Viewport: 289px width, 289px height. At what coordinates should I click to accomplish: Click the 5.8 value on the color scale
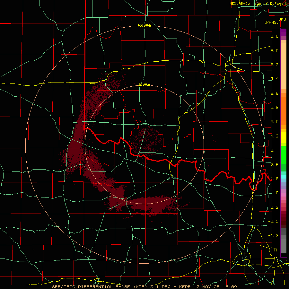click(x=275, y=108)
